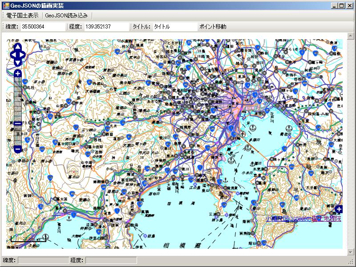Pan the map north using the up arrow
The width and height of the screenshot is (356, 267).
(x=17, y=47)
